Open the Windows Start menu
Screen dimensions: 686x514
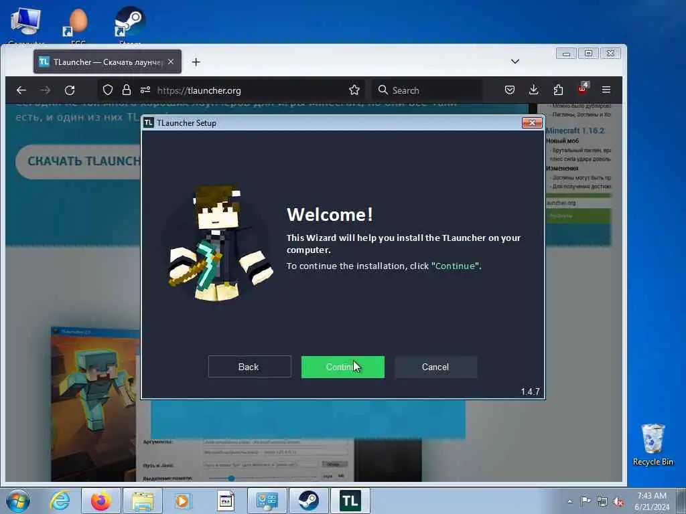click(x=18, y=501)
